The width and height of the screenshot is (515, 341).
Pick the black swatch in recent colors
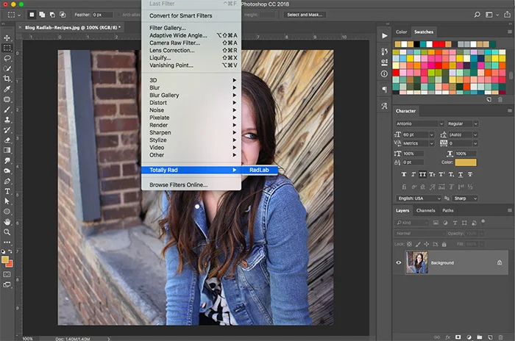point(417,44)
